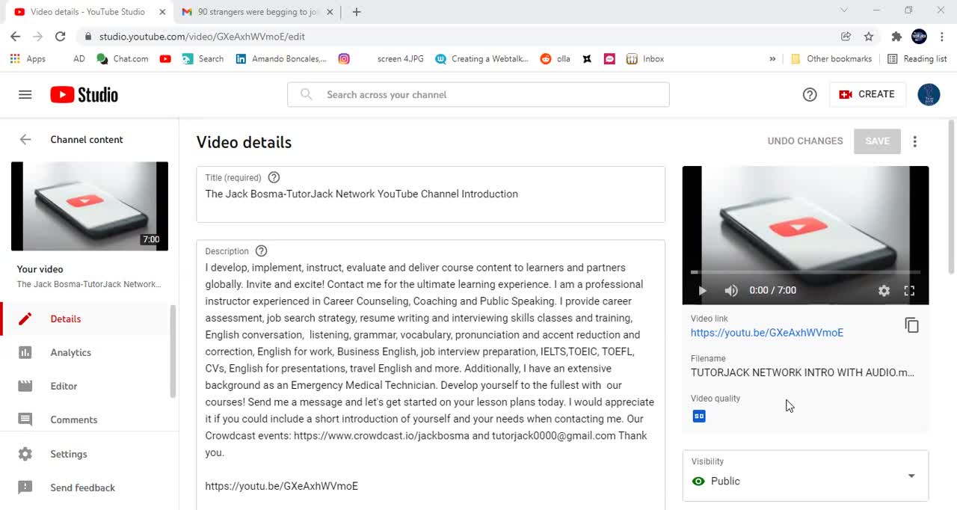Click the share page icon in address bar
The image size is (957, 510).
coord(846,37)
